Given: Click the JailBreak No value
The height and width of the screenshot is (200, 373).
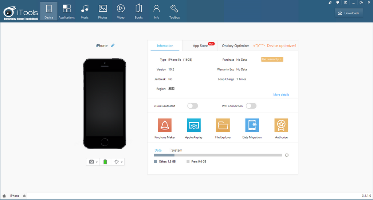Looking at the screenshot, I should pos(170,79).
